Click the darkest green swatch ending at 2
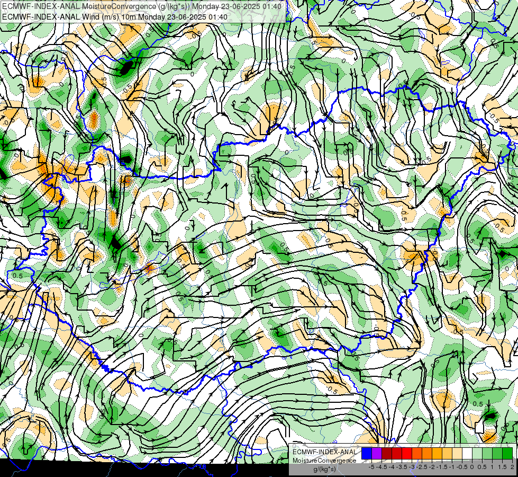Viewport: 518px width, 477px height. pos(507,454)
